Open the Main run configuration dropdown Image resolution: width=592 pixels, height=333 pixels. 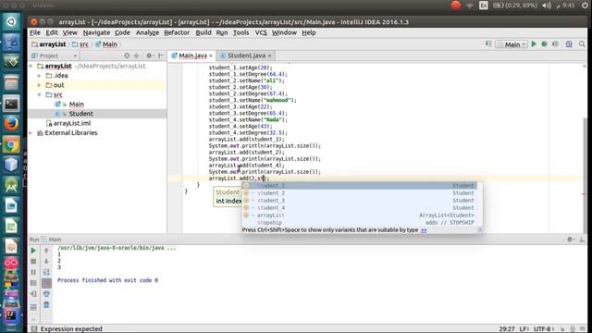[512, 44]
